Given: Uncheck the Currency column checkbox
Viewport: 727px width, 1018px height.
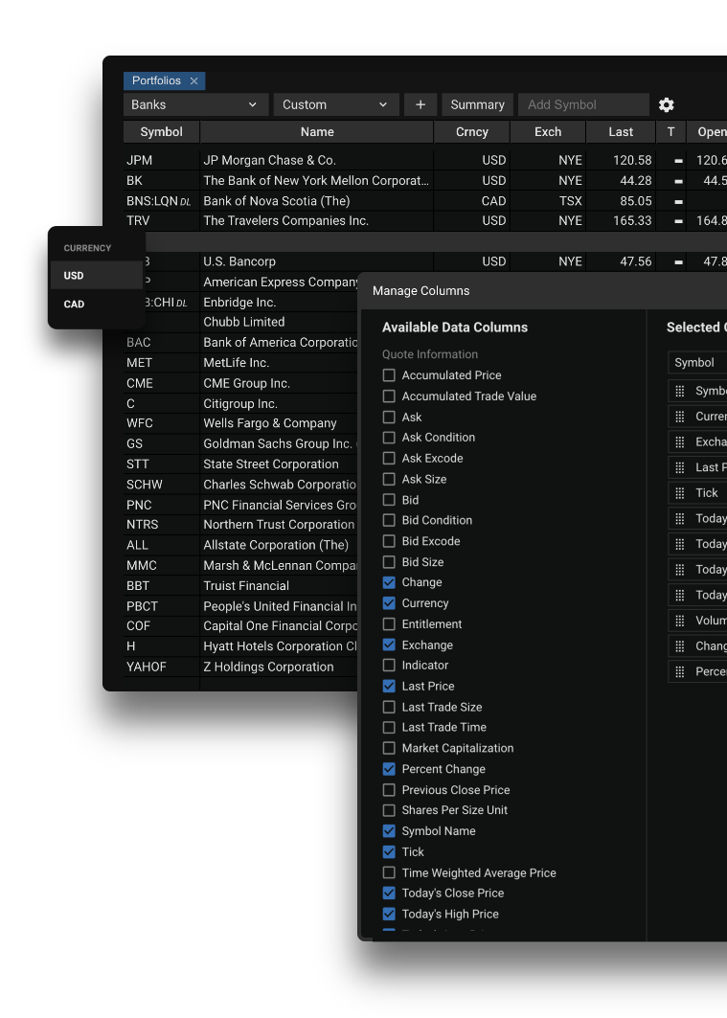Looking at the screenshot, I should 389,603.
